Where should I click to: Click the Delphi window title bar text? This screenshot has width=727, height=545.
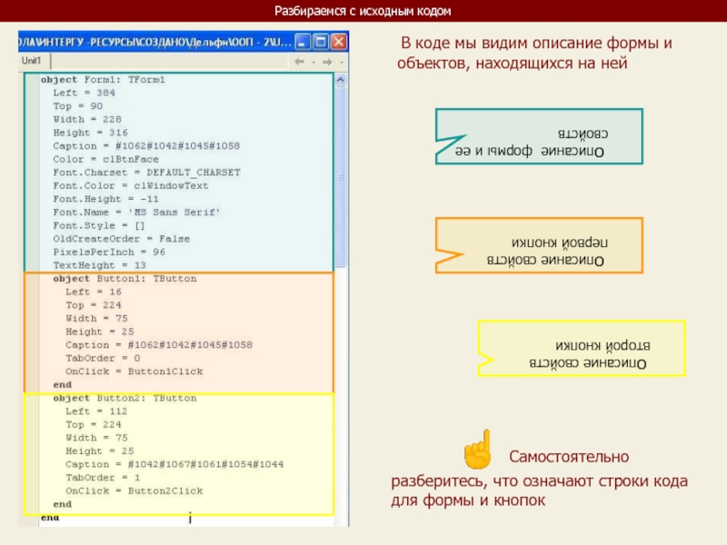coord(155,42)
